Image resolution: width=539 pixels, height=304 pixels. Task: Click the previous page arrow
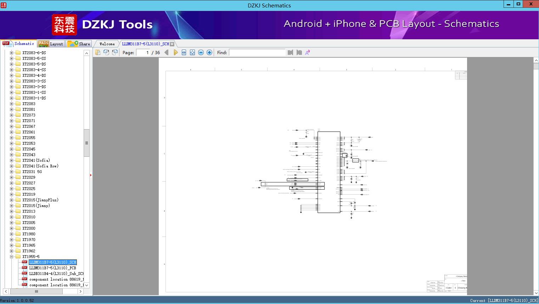(167, 52)
